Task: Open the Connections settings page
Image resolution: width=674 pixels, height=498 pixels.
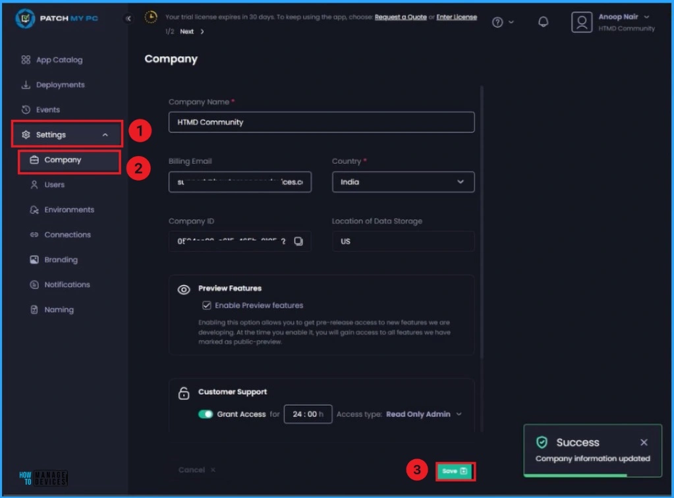Action: tap(67, 235)
